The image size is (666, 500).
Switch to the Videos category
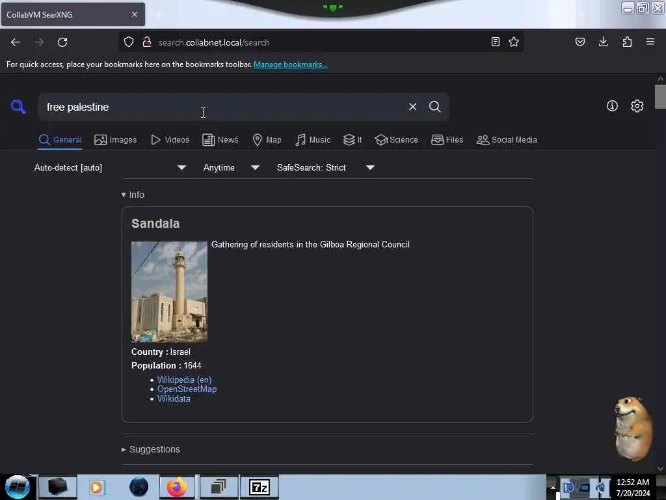(x=170, y=140)
